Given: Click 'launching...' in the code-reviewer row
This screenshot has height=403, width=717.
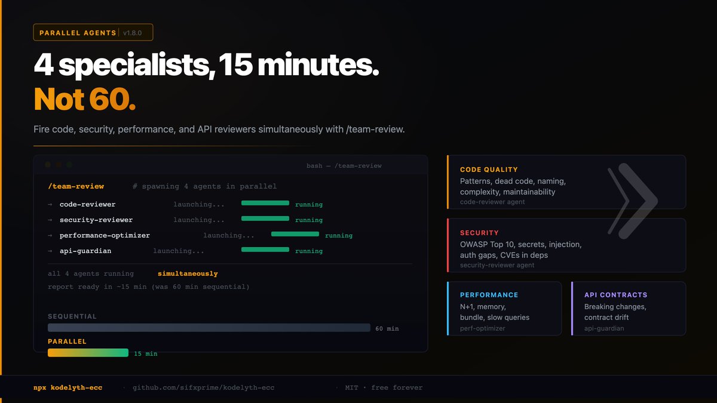Looking at the screenshot, I should tap(199, 204).
